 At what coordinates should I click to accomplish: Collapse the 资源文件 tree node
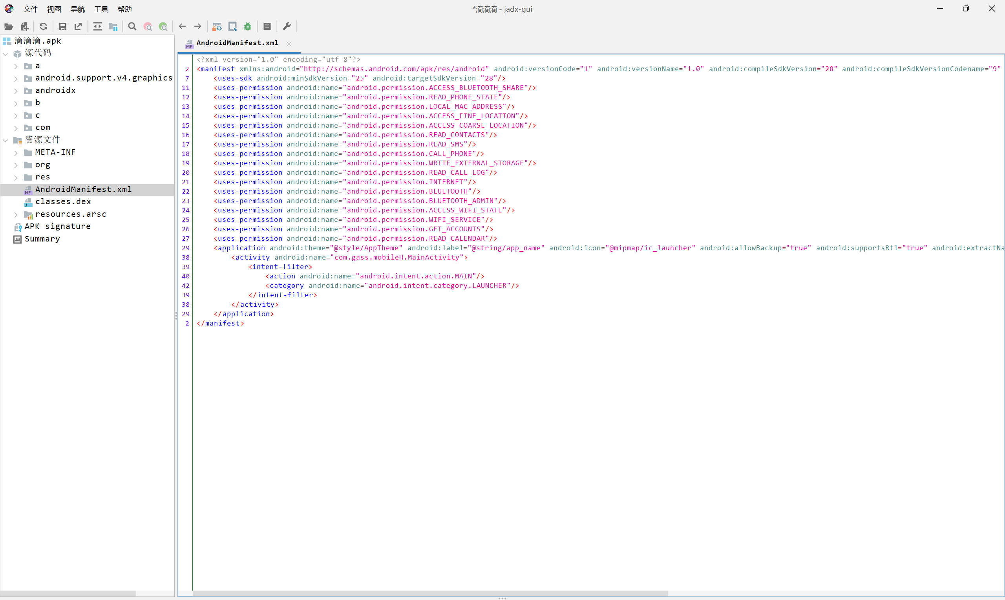tap(5, 140)
